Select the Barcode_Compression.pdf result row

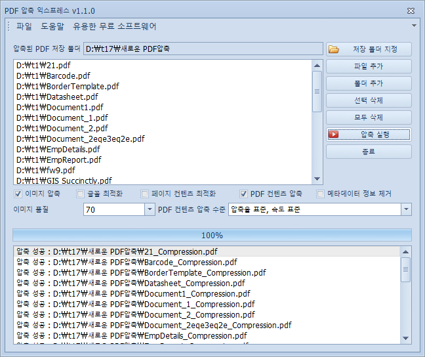tap(207, 262)
